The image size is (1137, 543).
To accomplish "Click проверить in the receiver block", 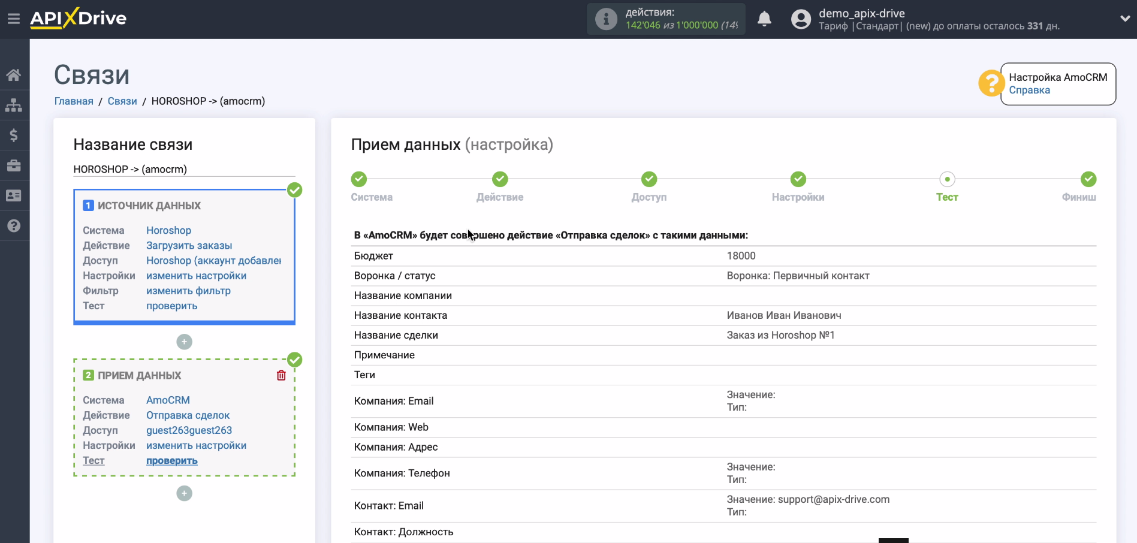I will (x=171, y=460).
